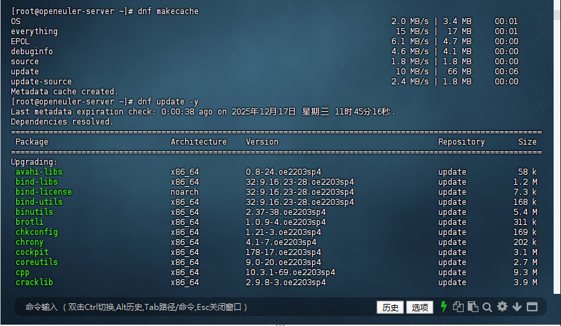The height and width of the screenshot is (326, 561).
Task: Click 'Metadata cache created.' line
Action: click(x=64, y=92)
